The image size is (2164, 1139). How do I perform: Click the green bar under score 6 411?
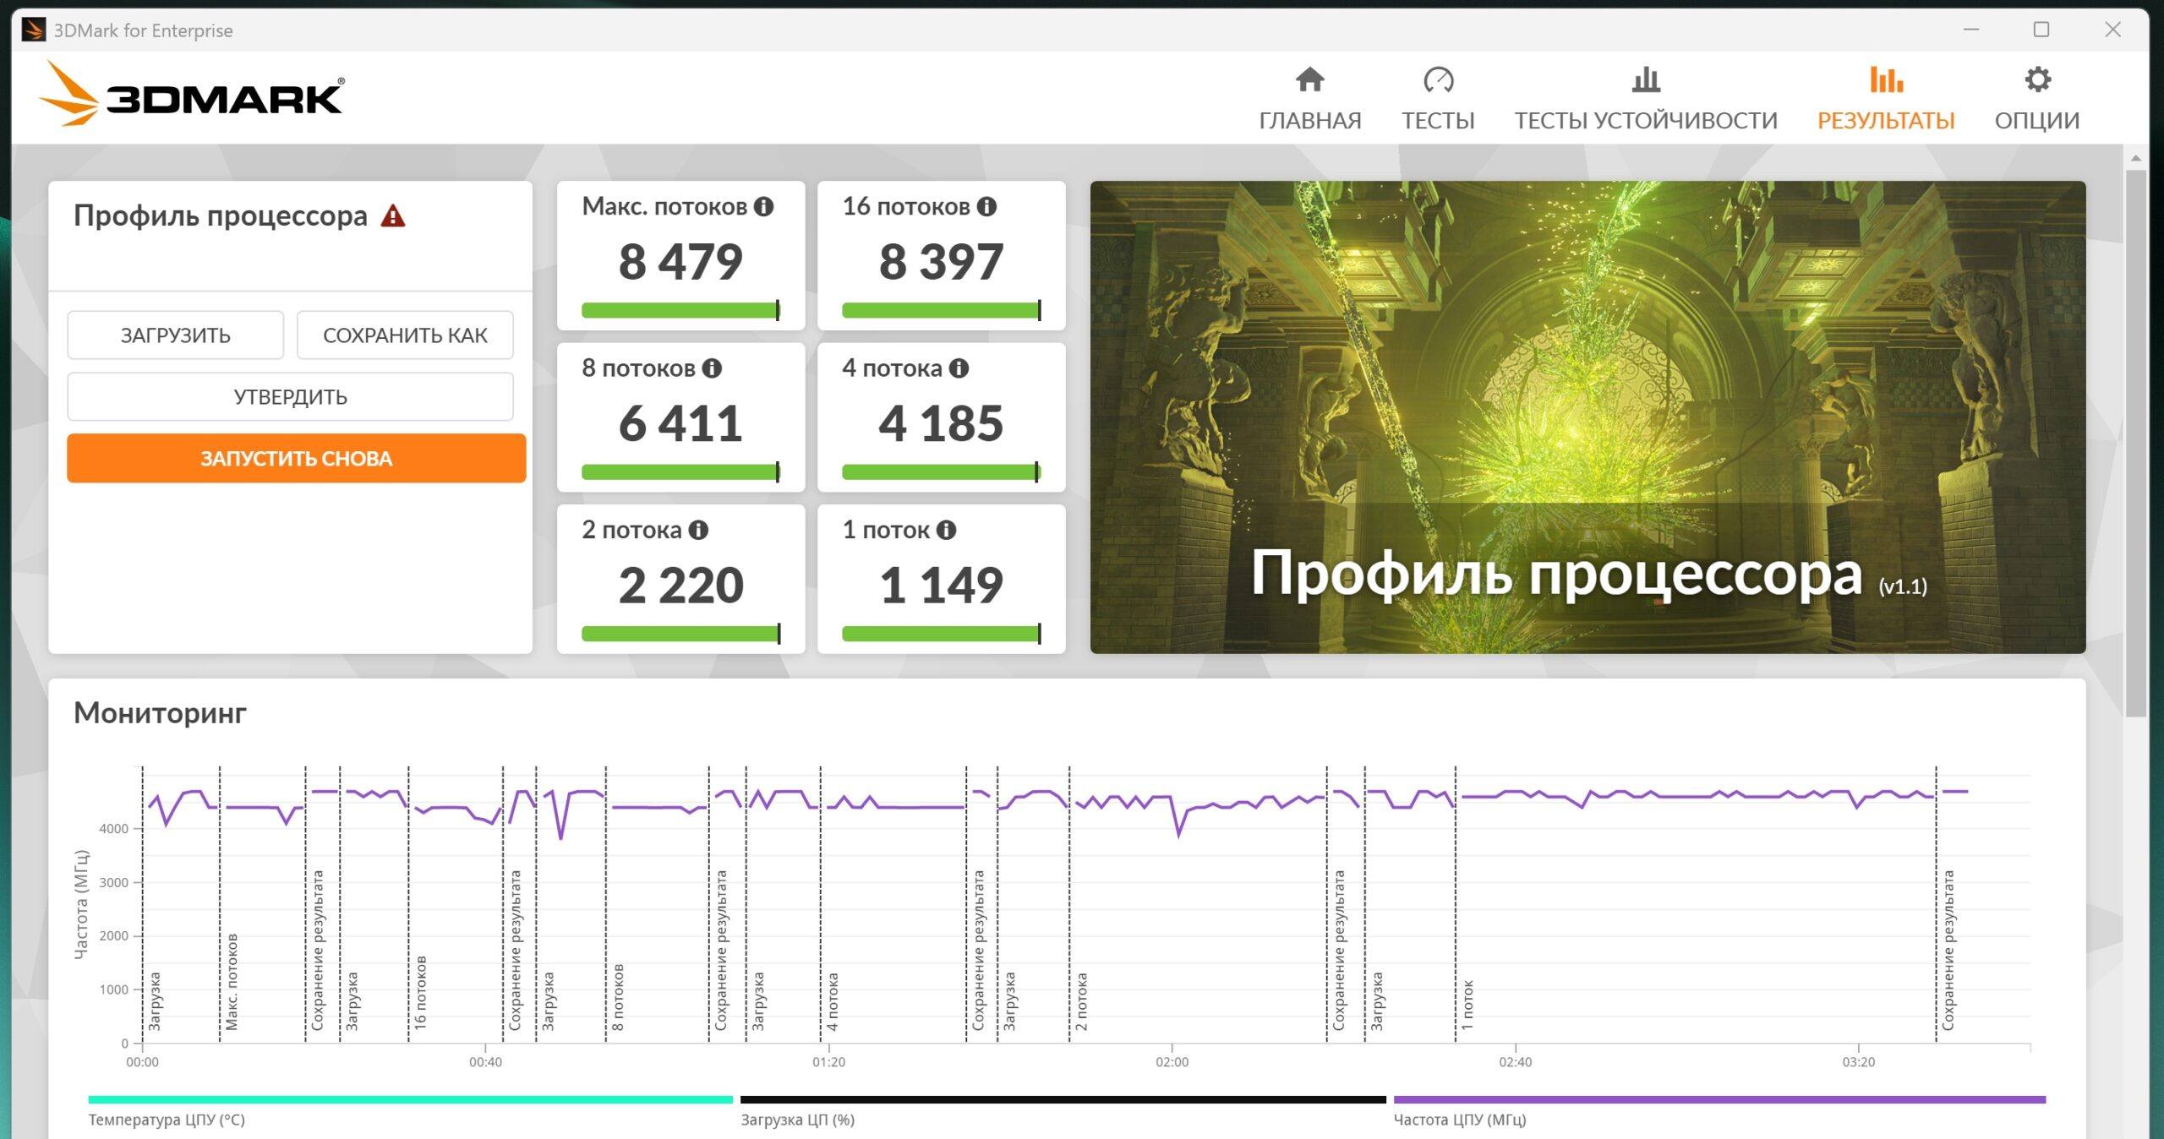point(680,472)
